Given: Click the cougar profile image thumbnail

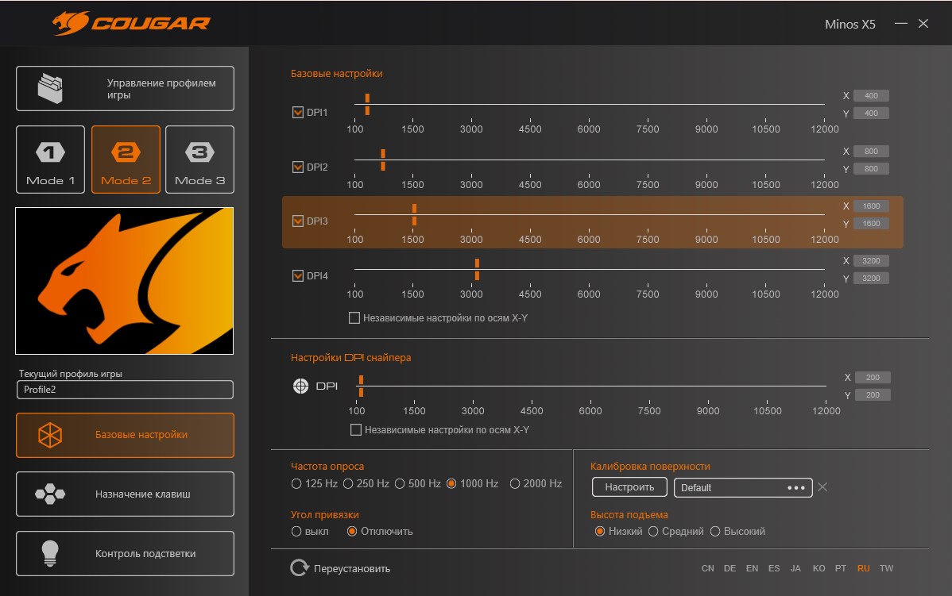Looking at the screenshot, I should tap(125, 281).
